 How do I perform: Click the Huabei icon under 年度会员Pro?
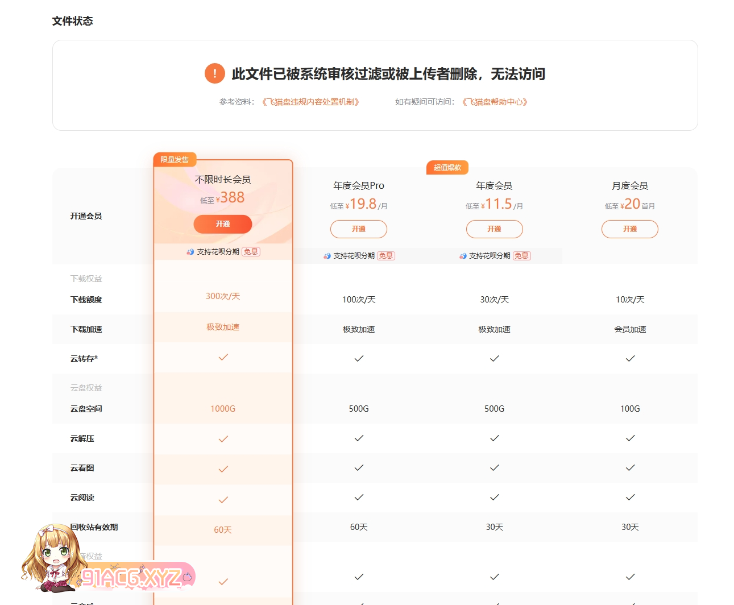pyautogui.click(x=327, y=256)
